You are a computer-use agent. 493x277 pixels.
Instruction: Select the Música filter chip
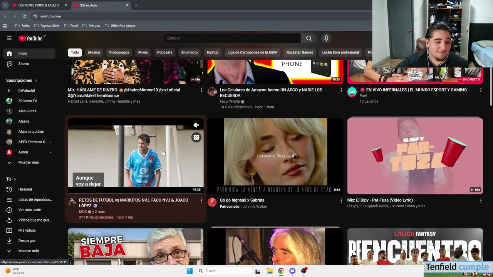[x=94, y=52]
